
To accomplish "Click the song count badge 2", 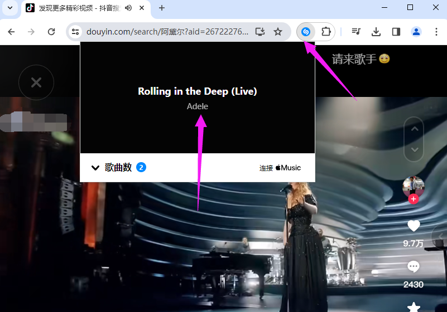I will [x=141, y=167].
